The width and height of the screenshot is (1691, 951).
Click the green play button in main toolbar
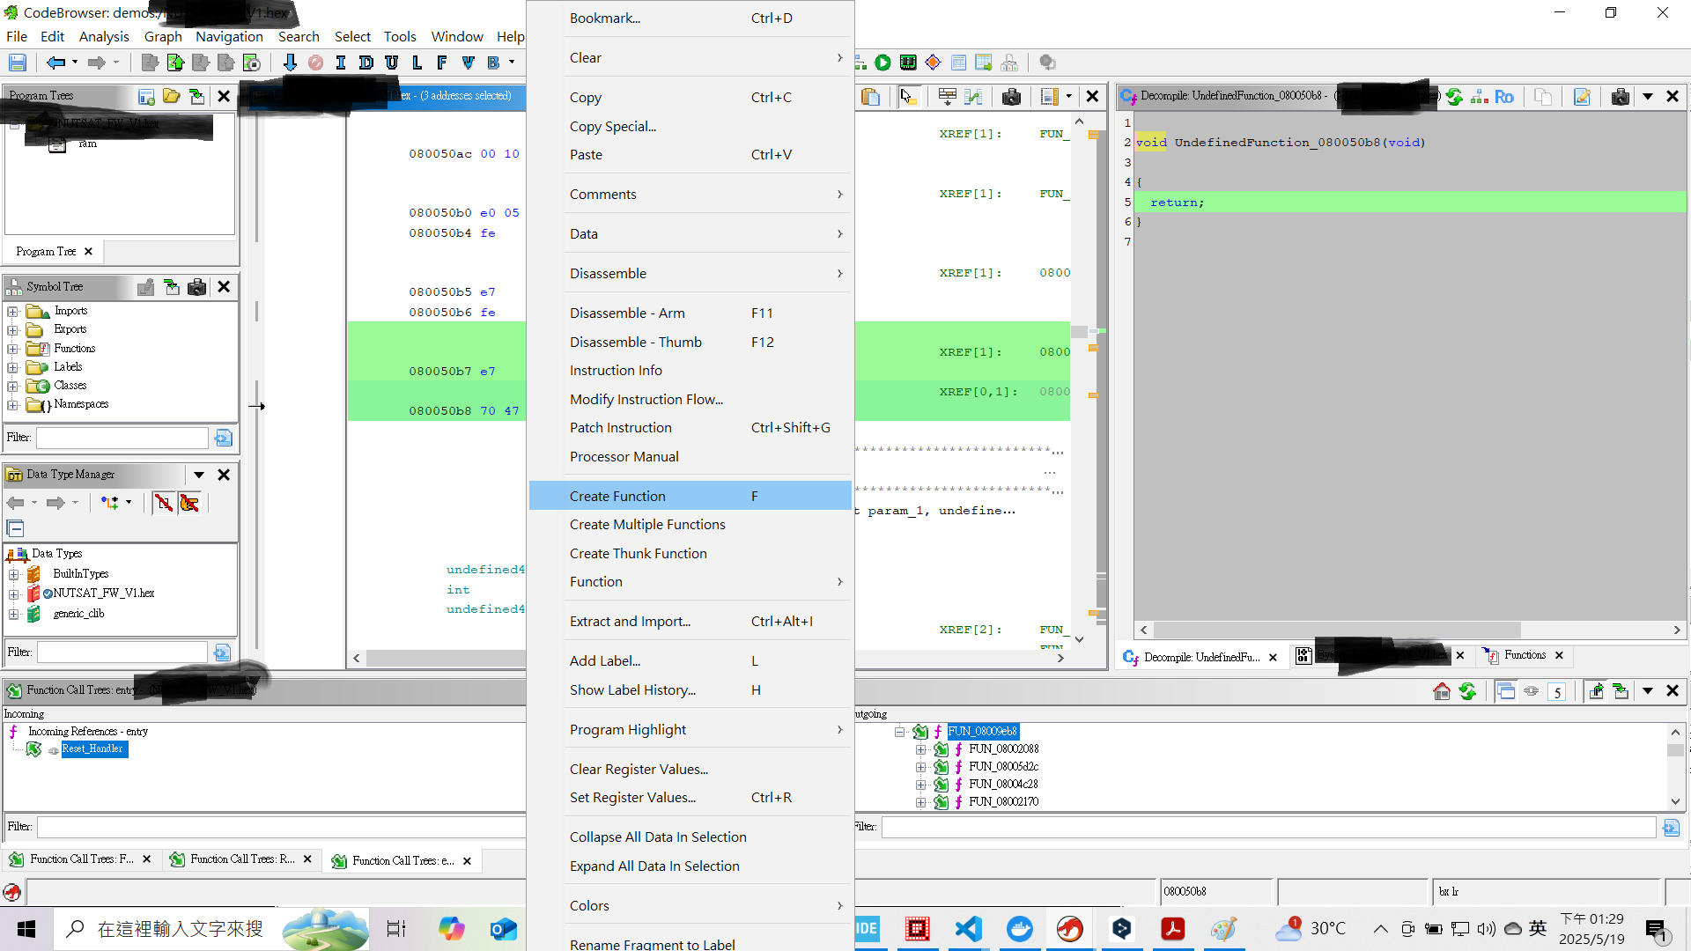click(882, 63)
